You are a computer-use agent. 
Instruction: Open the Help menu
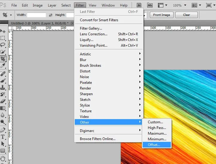[124, 5]
